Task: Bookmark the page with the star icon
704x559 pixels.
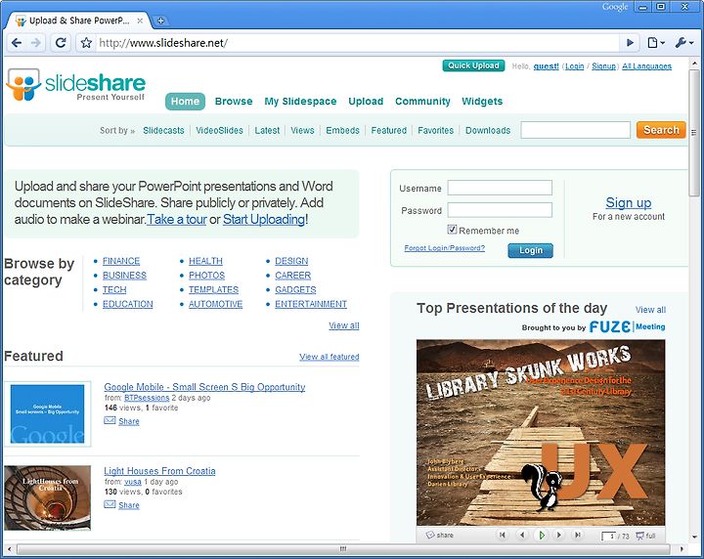Action: (x=86, y=43)
